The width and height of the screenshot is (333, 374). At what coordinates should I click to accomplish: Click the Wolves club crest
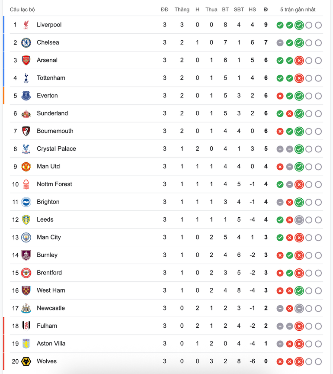click(26, 361)
